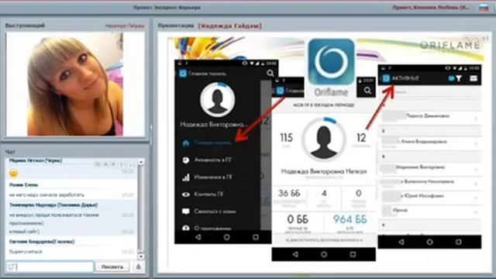Tap the recents square on the right phone
The width and height of the screenshot is (496, 279).
coord(458,242)
